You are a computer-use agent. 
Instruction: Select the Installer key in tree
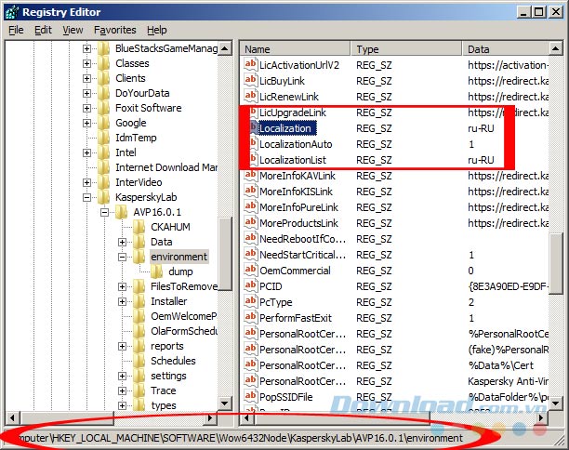click(168, 301)
